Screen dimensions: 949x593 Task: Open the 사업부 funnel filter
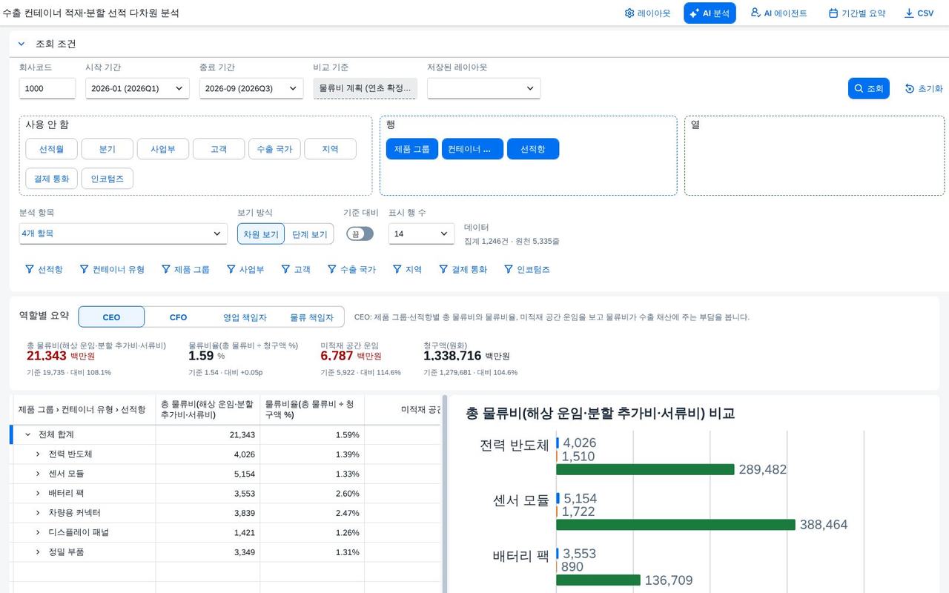pos(245,270)
